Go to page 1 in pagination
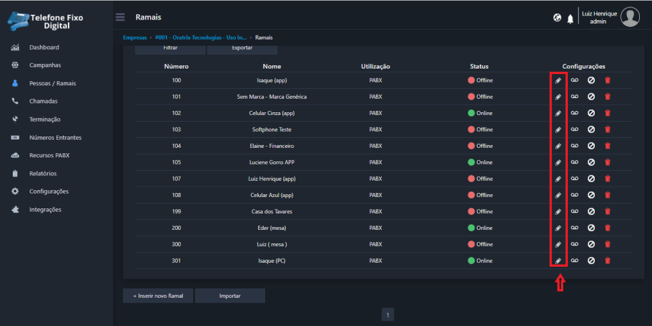This screenshot has height=326, width=652. click(x=388, y=315)
